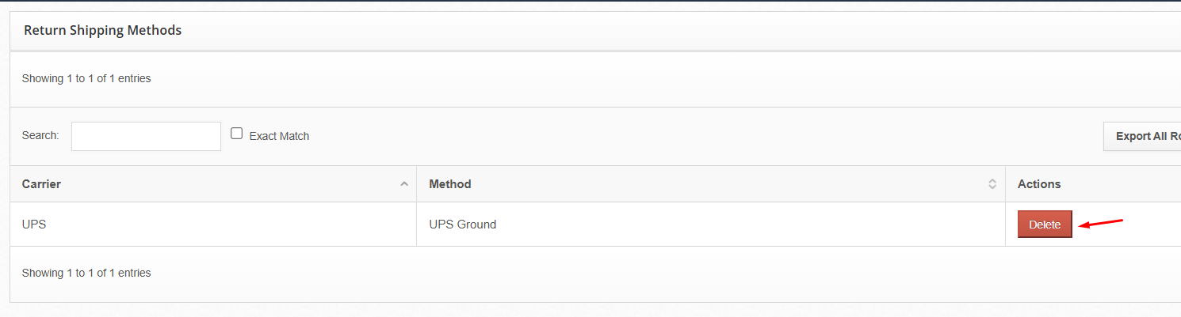Select the UPS carrier cell
Image resolution: width=1181 pixels, height=317 pixels.
click(34, 225)
